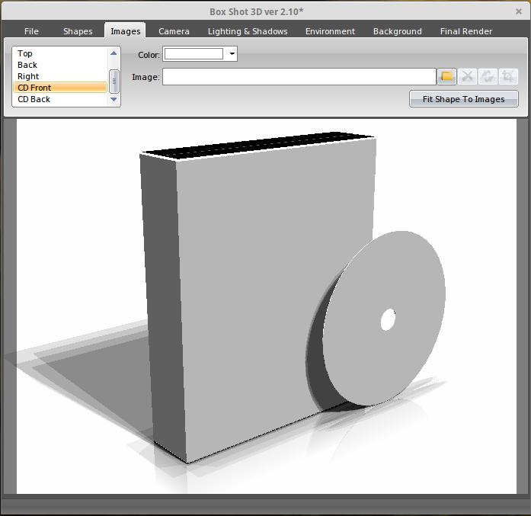Viewport: 531px width, 516px height.
Task: Switch to the Camera tab
Action: click(x=174, y=31)
